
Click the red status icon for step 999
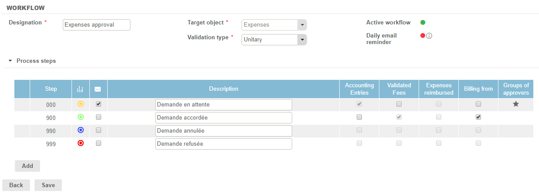coord(80,143)
